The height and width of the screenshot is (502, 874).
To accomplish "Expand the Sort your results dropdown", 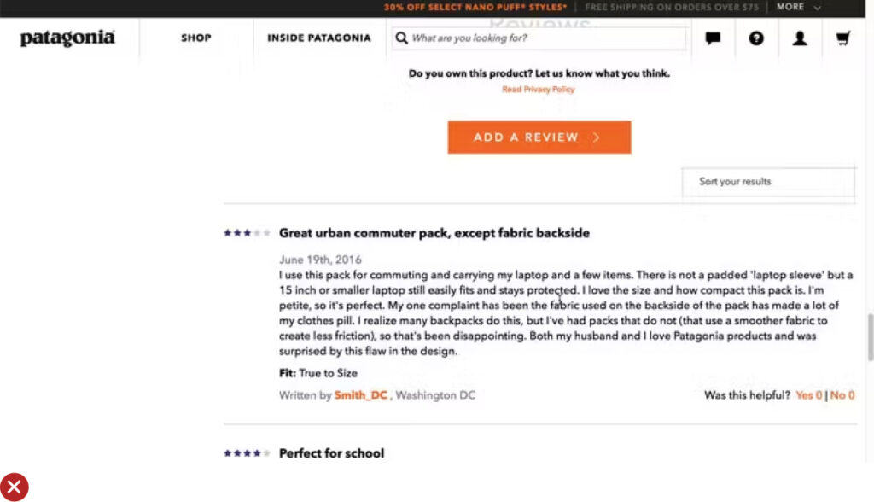I will [x=768, y=182].
